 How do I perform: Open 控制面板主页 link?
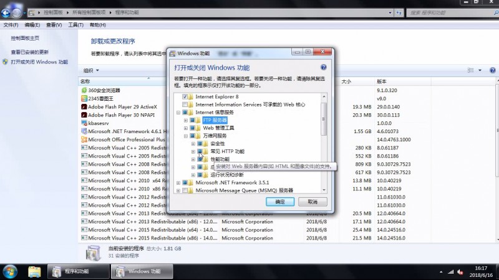25,38
